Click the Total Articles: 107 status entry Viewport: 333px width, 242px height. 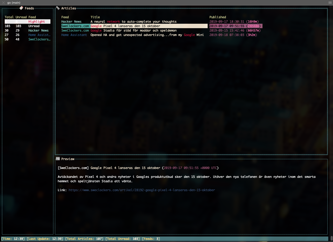click(84, 239)
